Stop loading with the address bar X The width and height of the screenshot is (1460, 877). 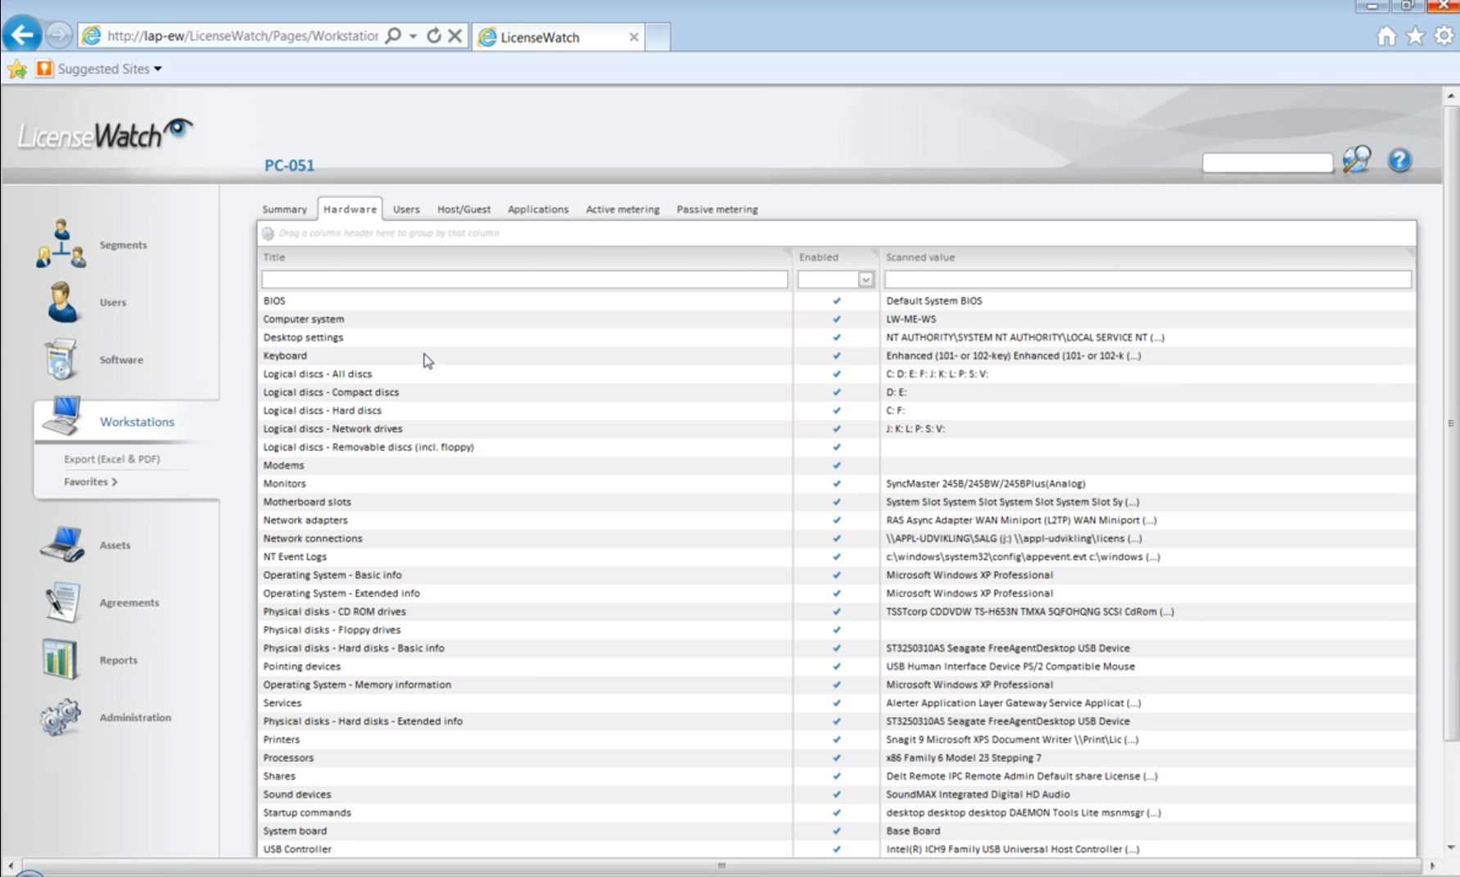pyautogui.click(x=455, y=35)
